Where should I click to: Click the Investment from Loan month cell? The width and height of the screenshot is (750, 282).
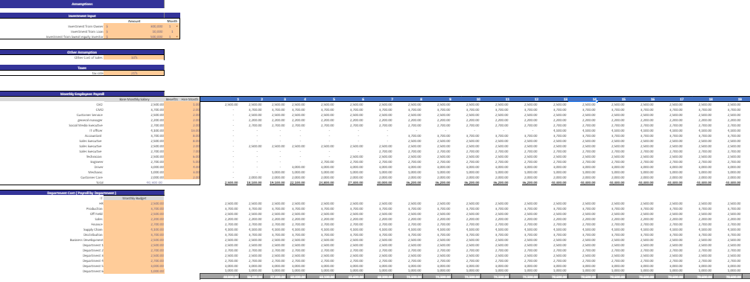172,31
